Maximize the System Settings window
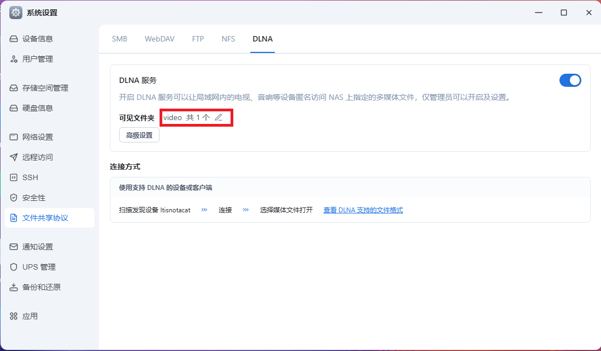The height and width of the screenshot is (351, 601). (x=564, y=13)
